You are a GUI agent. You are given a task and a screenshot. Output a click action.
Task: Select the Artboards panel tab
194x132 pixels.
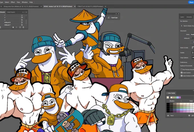pyautogui.click(x=2, y=12)
